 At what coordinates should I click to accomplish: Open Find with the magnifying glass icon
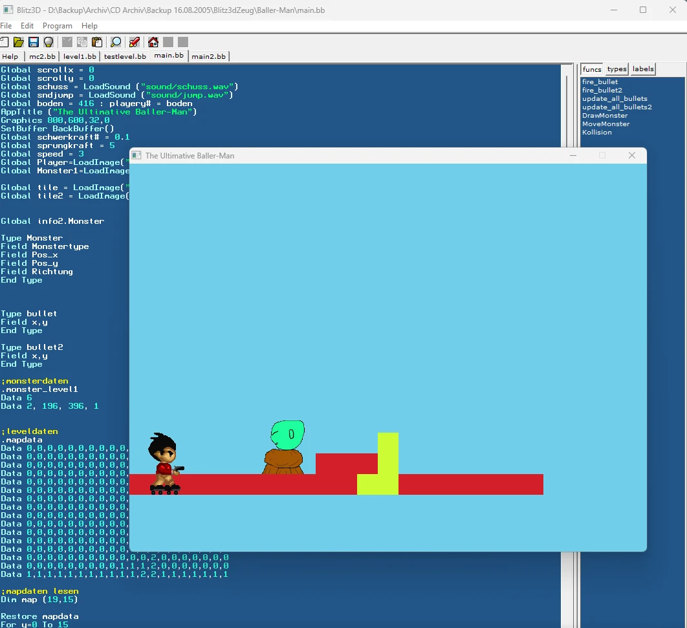(x=116, y=42)
